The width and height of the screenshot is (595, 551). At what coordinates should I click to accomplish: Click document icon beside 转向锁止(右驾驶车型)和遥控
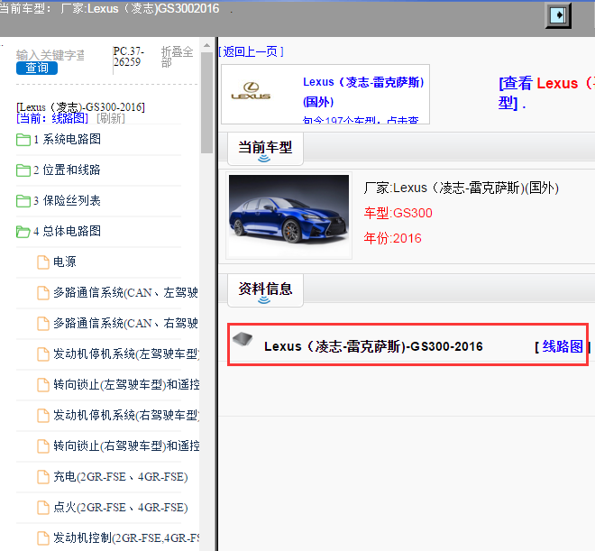coord(43,446)
